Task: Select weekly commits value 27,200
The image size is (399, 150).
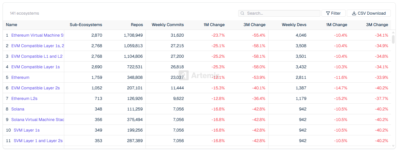Action: (177, 56)
